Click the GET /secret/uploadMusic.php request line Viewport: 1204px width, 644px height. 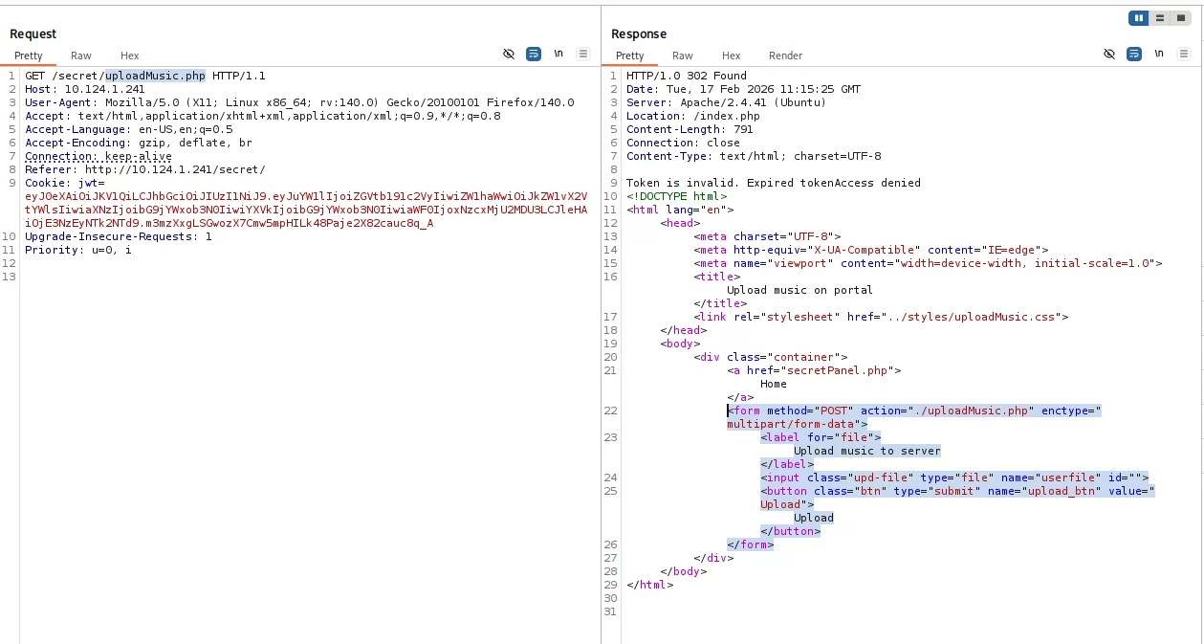(x=145, y=76)
